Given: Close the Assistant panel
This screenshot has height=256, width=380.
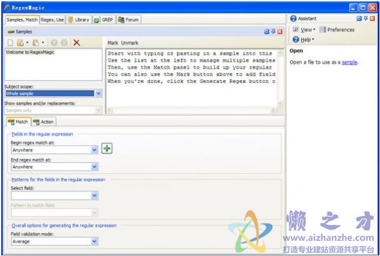Looking at the screenshot, I should [x=372, y=18].
